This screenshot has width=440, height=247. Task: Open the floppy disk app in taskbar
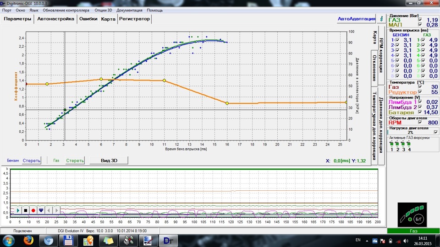(x=68, y=241)
